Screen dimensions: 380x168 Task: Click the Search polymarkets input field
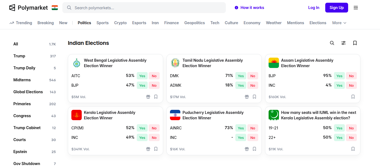pos(147,8)
